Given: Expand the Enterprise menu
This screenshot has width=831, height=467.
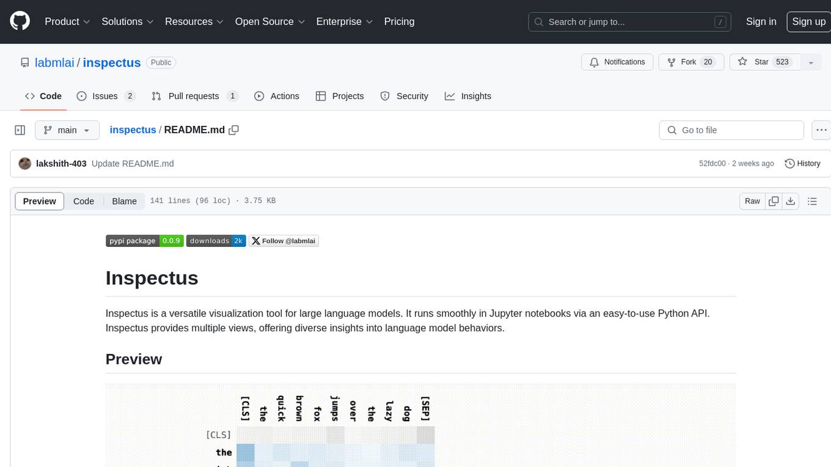Looking at the screenshot, I should [345, 21].
